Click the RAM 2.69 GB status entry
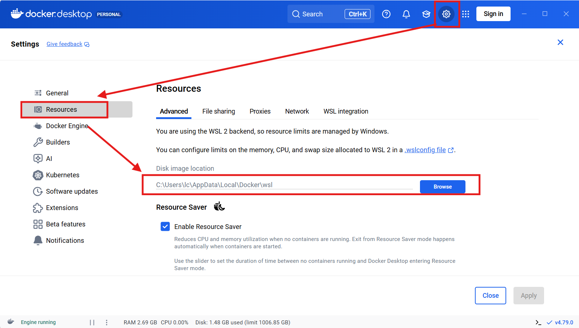Screen dimensions: 579x328 [x=140, y=323]
